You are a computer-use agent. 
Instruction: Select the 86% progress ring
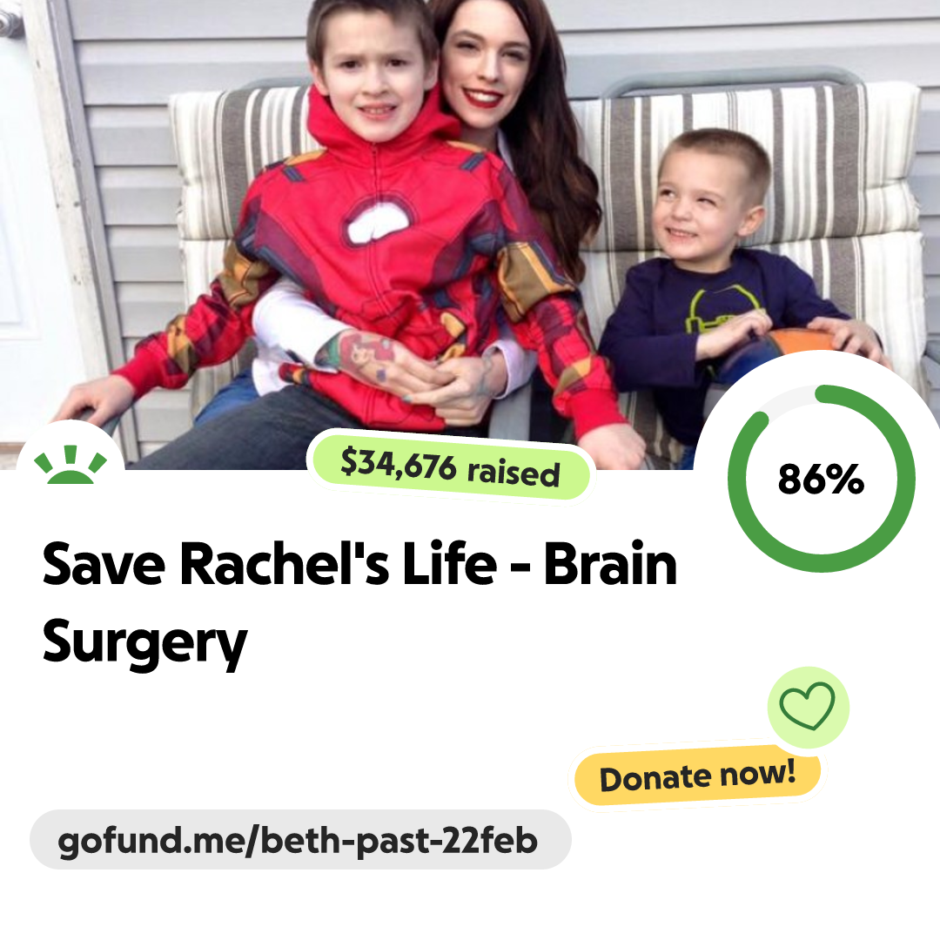(822, 479)
